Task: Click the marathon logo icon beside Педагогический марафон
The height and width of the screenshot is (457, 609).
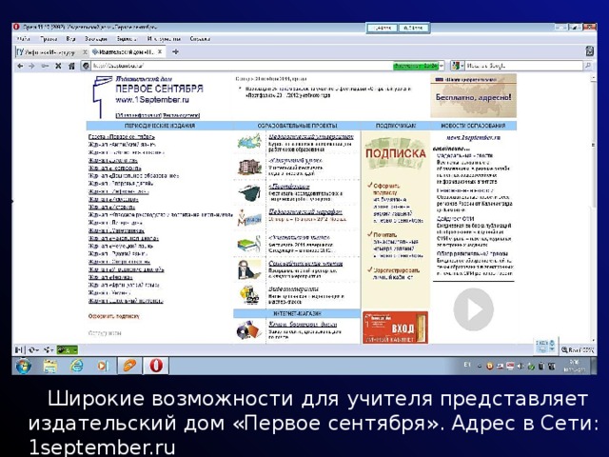Action: [249, 218]
